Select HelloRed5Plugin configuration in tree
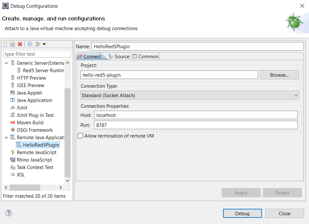 (41, 145)
